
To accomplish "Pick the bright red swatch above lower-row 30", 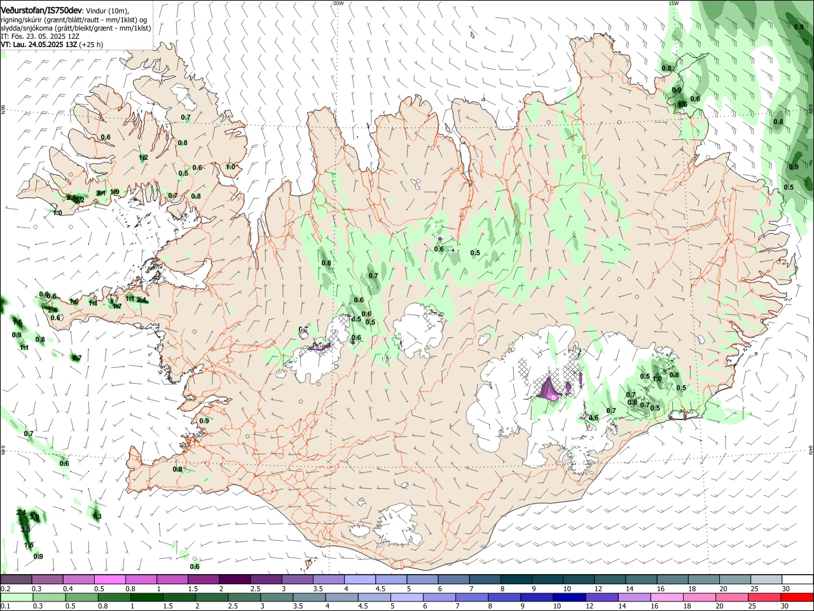I will pos(797,597).
